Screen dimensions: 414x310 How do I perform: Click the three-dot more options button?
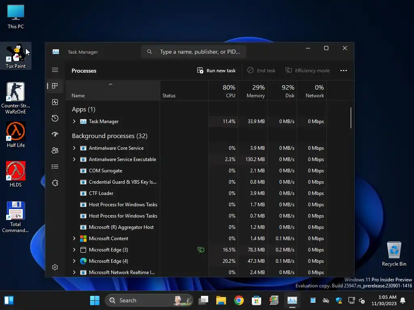[344, 70]
